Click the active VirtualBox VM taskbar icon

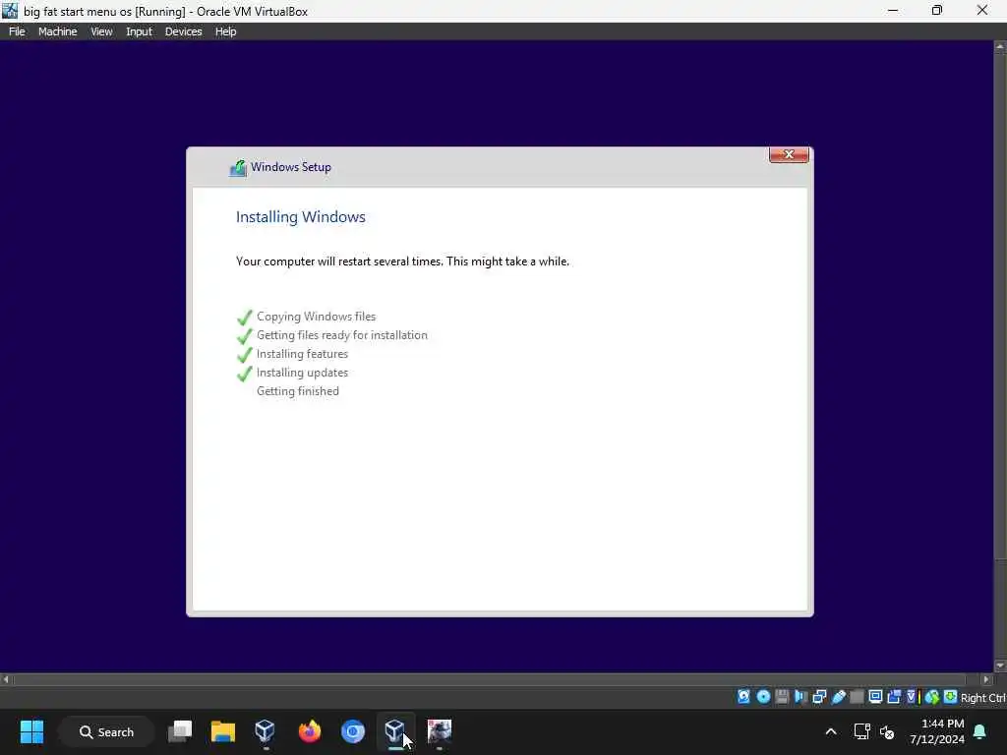(395, 731)
